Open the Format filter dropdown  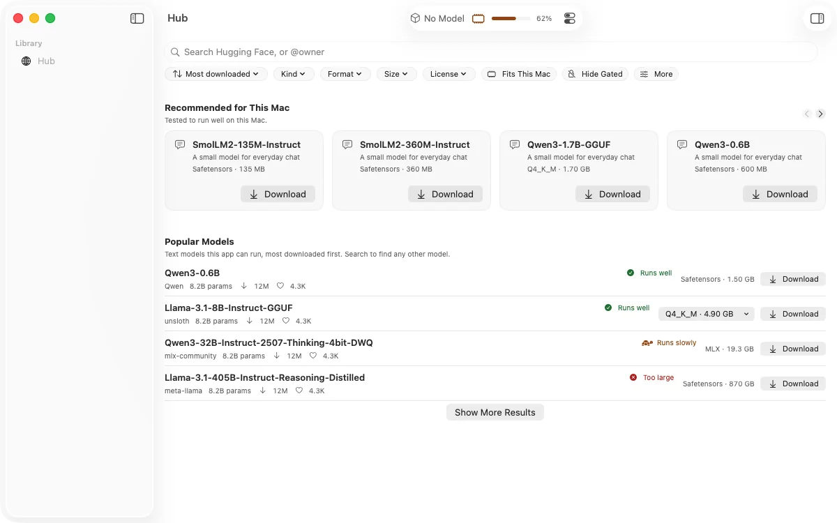345,74
